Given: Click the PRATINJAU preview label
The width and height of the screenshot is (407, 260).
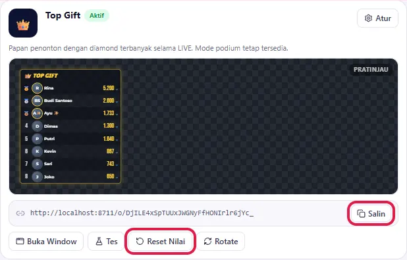Looking at the screenshot, I should point(371,70).
